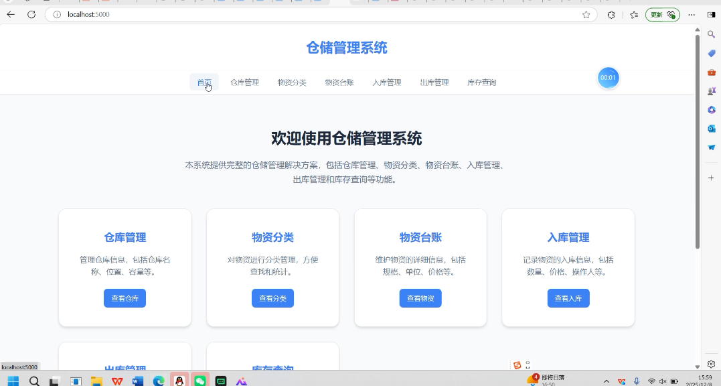
Task: Open the Edge sidebar search icon
Action: click(x=712, y=34)
